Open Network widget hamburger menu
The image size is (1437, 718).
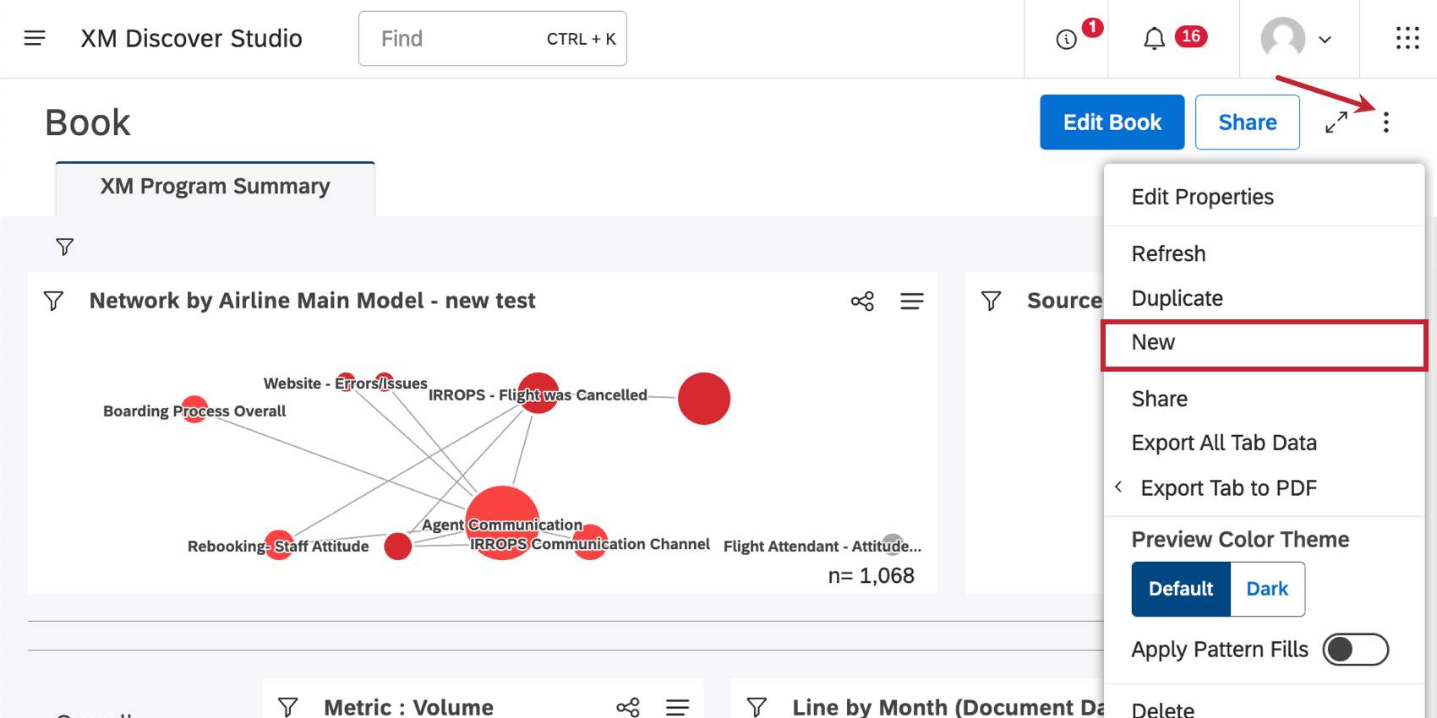coord(912,302)
